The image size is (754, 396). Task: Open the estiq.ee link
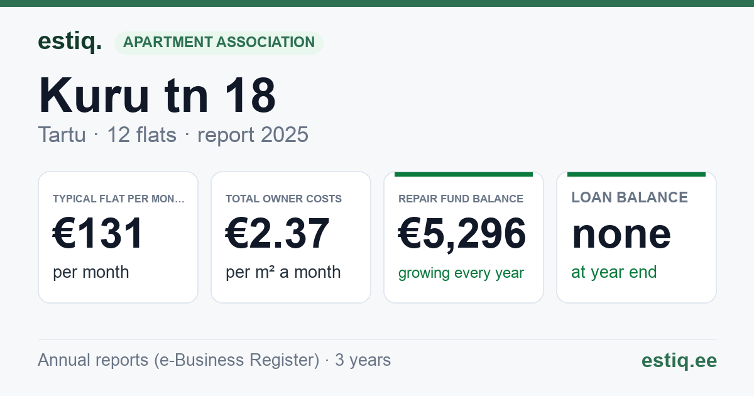(679, 360)
